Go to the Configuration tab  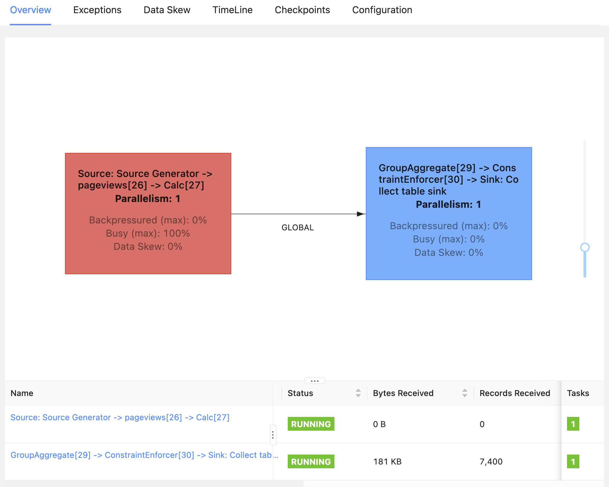point(382,10)
